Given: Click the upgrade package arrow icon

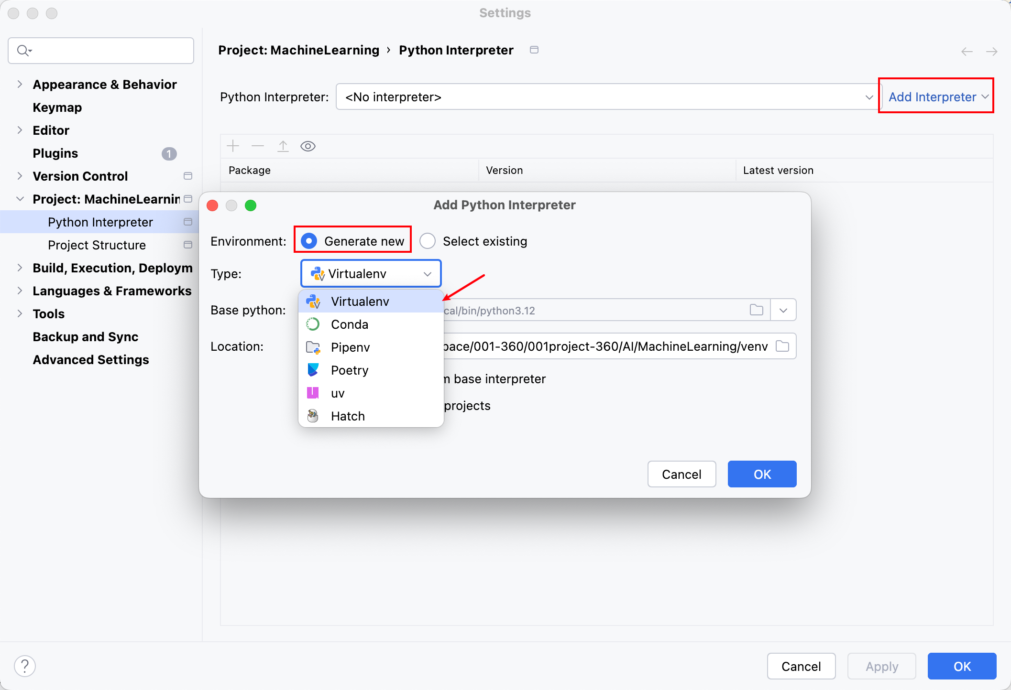Looking at the screenshot, I should [283, 146].
